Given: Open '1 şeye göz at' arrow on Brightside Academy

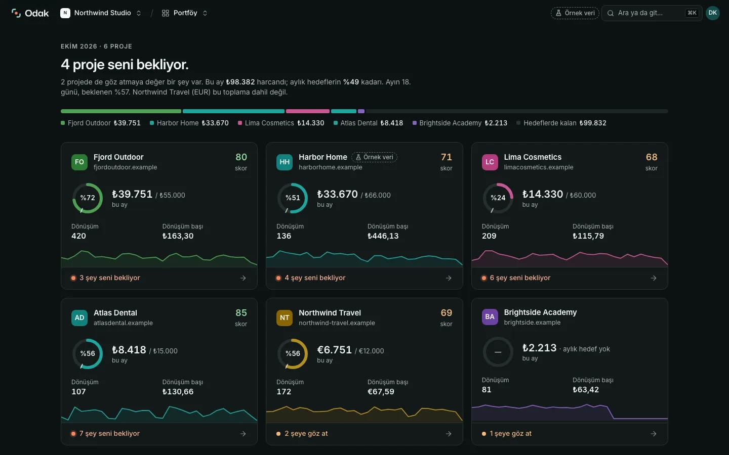Looking at the screenshot, I should pyautogui.click(x=654, y=434).
